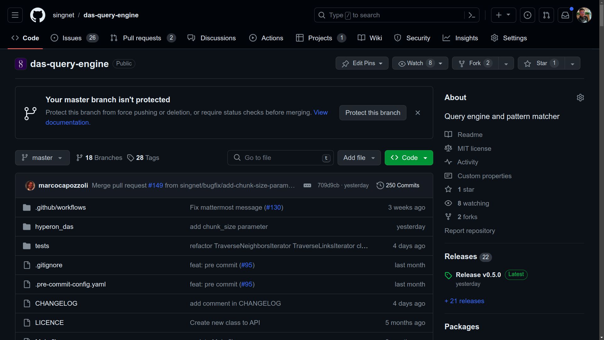This screenshot has width=604, height=340.
Task: Open the hamburger navigation menu
Action: pos(15,15)
